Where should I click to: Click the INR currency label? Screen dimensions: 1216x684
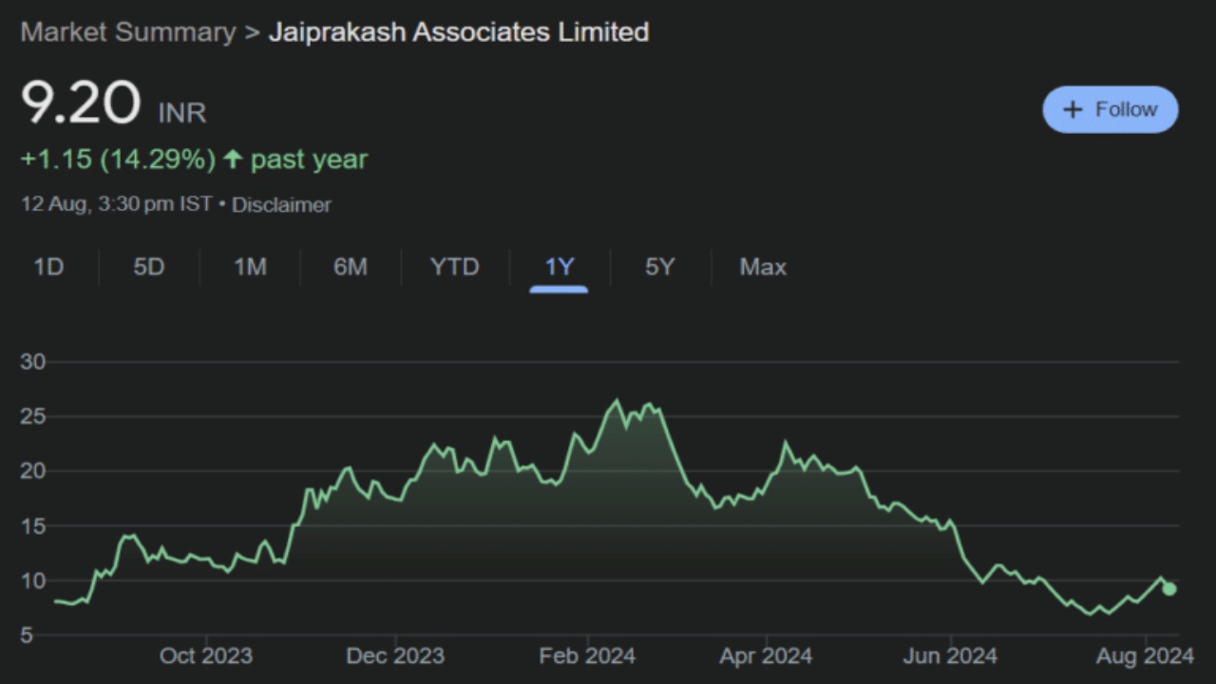181,113
